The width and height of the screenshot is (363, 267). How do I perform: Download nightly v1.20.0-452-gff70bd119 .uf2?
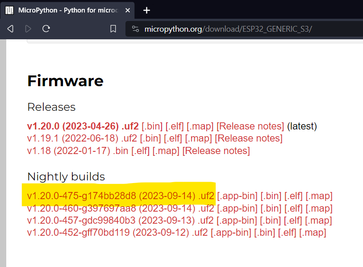(x=117, y=233)
